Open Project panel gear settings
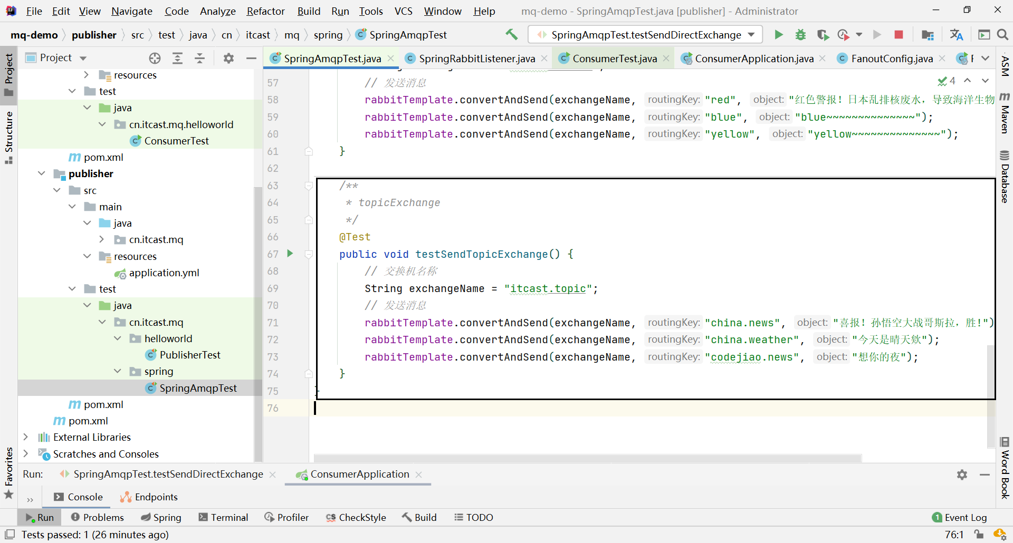This screenshot has height=543, width=1013. pyautogui.click(x=228, y=58)
